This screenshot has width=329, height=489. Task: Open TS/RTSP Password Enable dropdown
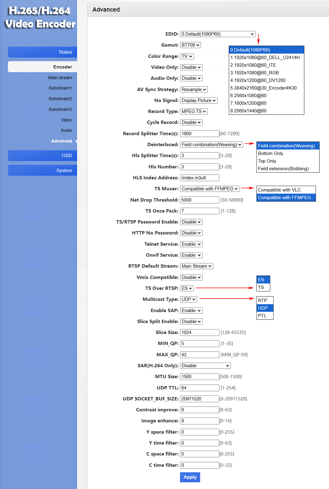point(191,222)
